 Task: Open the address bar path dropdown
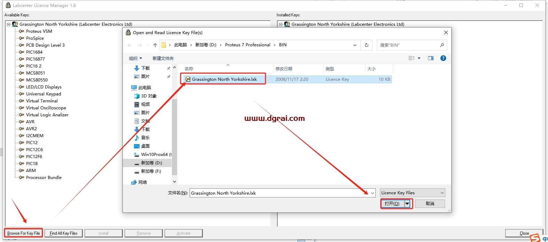pyautogui.click(x=355, y=45)
